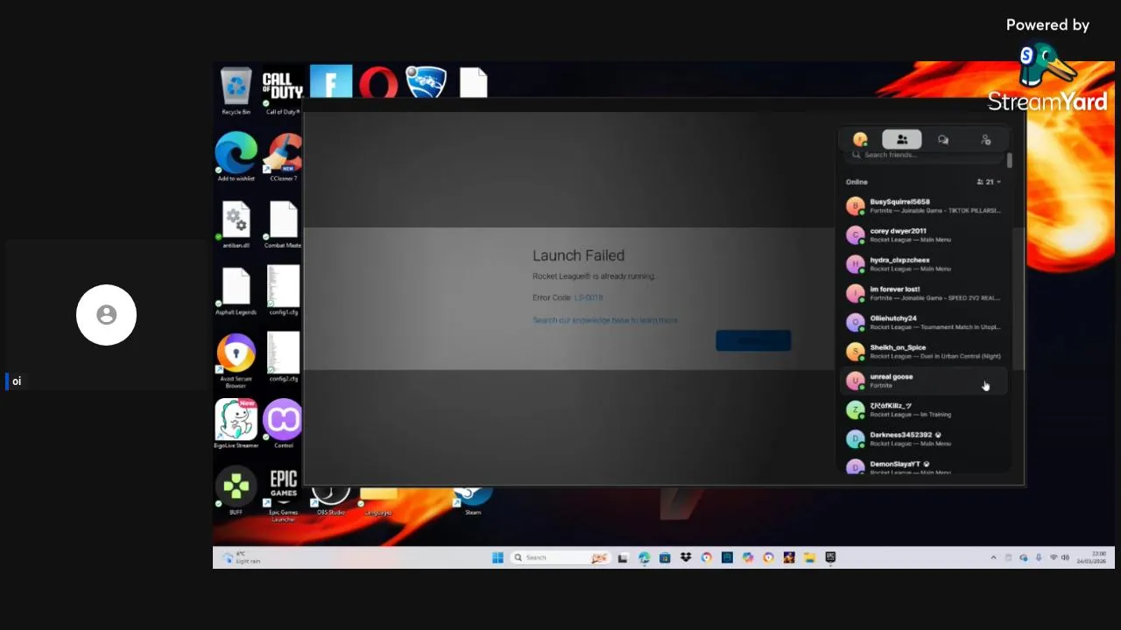Screen dimensions: 1121x630
Task: Open the taskbar clock and date
Action: [x=1092, y=557]
